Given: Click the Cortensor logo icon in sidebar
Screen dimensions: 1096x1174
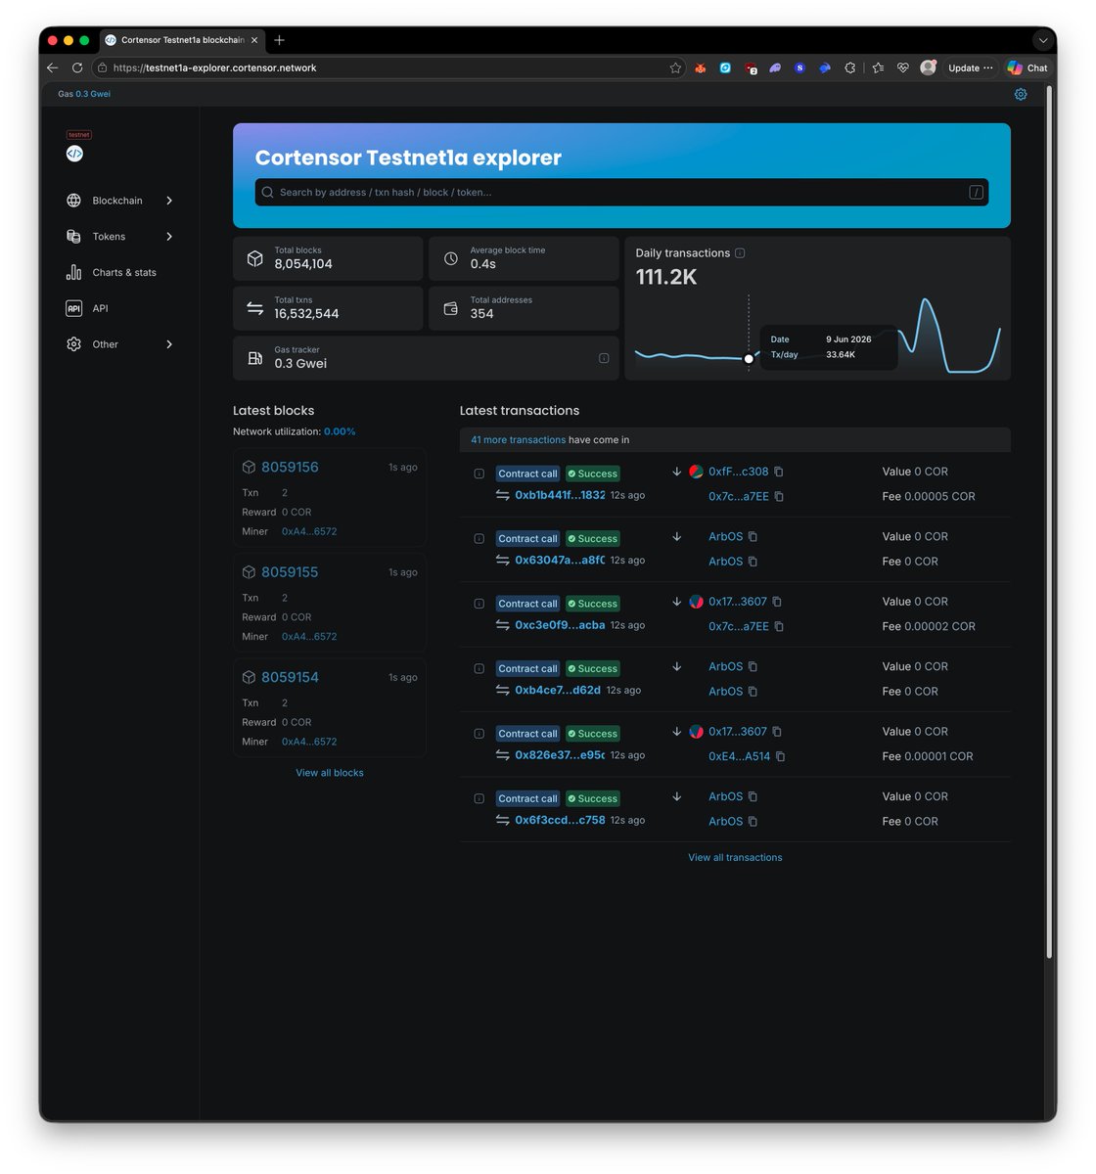Looking at the screenshot, I should (x=74, y=154).
